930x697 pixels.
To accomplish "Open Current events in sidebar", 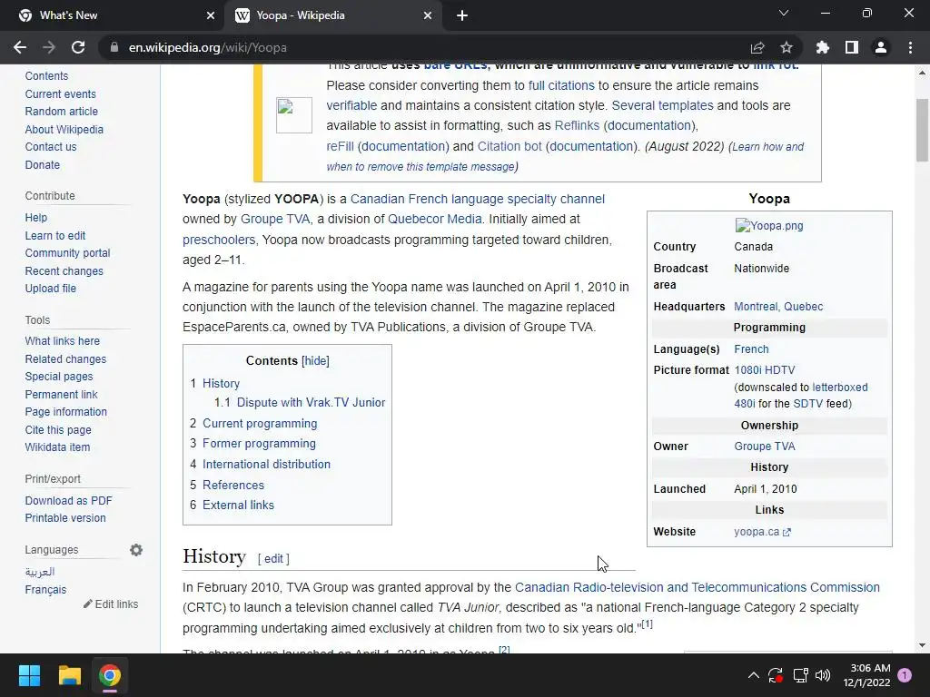I will (60, 93).
